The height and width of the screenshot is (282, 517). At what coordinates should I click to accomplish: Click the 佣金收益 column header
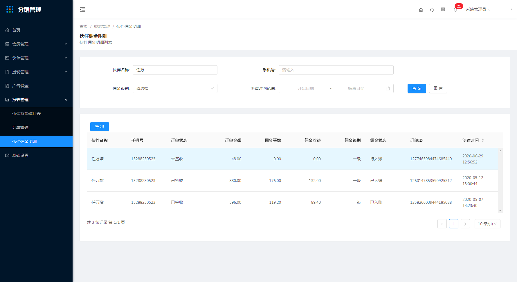[x=313, y=140]
